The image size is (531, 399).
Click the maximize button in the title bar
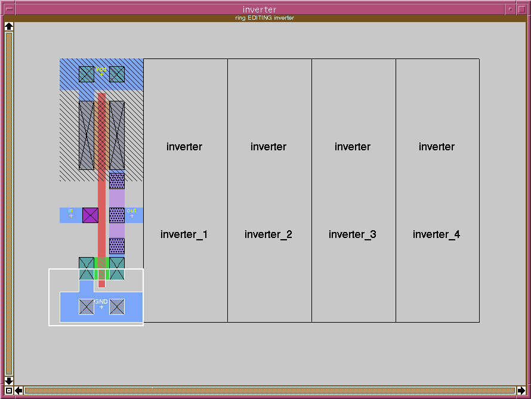(x=521, y=9)
